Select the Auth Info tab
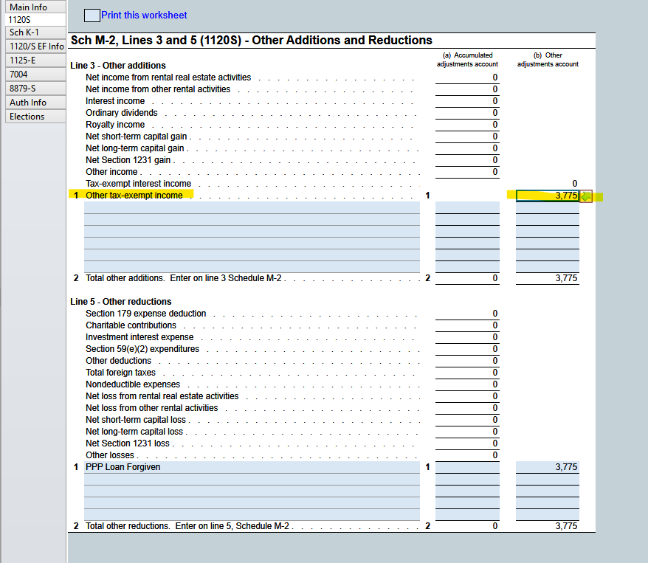Screen dimensions: 648x563 pos(35,103)
